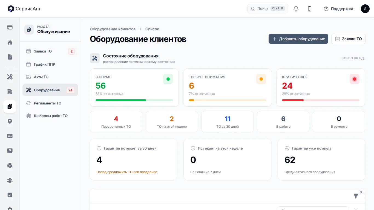Open the ID card icon in rail
374x210 pixels.
[x=10, y=136]
